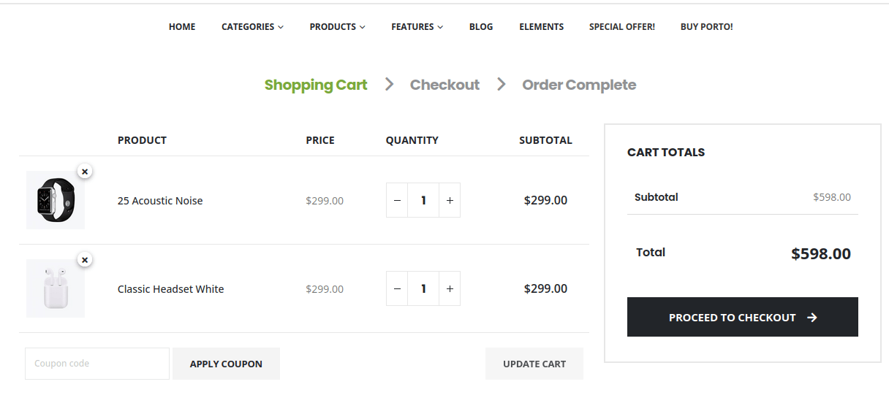Open the Products dropdown menu
The width and height of the screenshot is (889, 406).
coord(337,27)
